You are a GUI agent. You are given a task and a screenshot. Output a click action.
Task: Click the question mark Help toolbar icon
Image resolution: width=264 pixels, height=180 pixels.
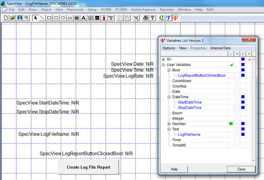pos(152,18)
